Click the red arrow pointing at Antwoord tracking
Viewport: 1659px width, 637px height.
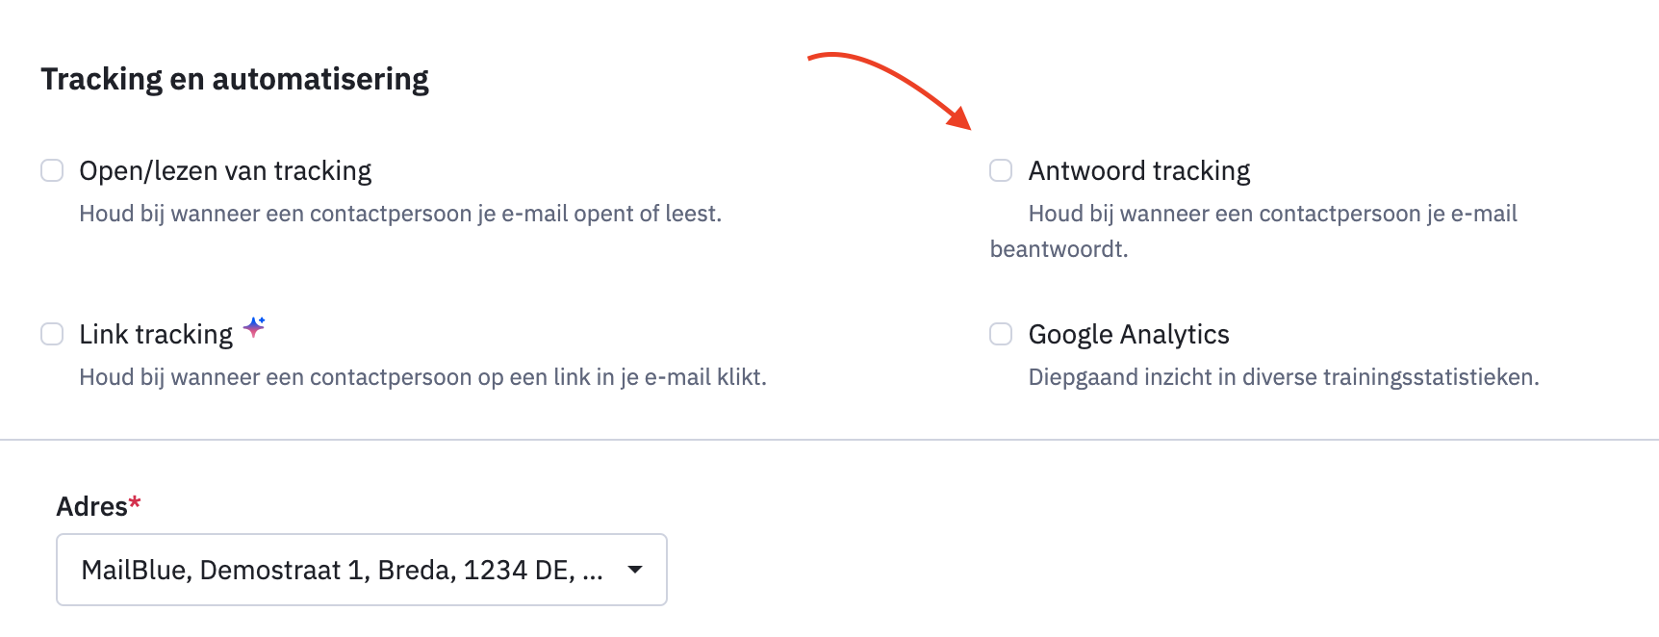[890, 90]
